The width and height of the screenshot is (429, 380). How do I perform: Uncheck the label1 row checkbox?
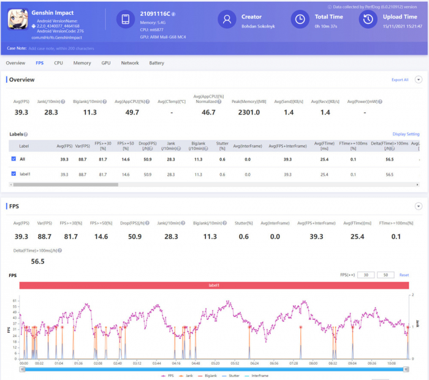pyautogui.click(x=13, y=174)
